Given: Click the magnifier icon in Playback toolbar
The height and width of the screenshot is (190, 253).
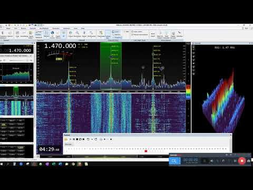Looking at the screenshot, I should (101, 139).
